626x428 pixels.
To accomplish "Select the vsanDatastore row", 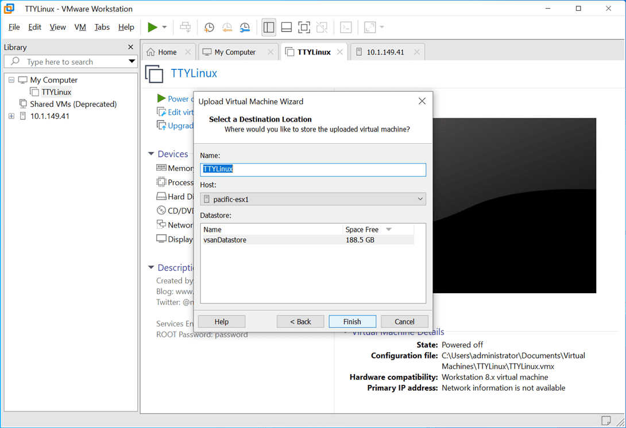I will [x=307, y=240].
